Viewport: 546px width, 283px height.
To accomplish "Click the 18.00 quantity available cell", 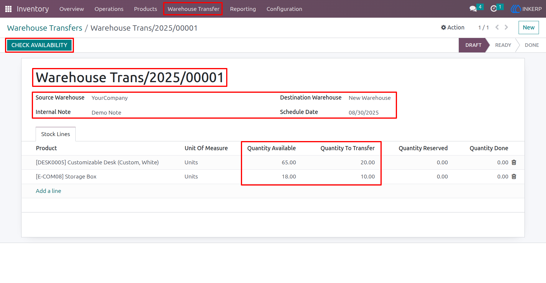I will (289, 176).
